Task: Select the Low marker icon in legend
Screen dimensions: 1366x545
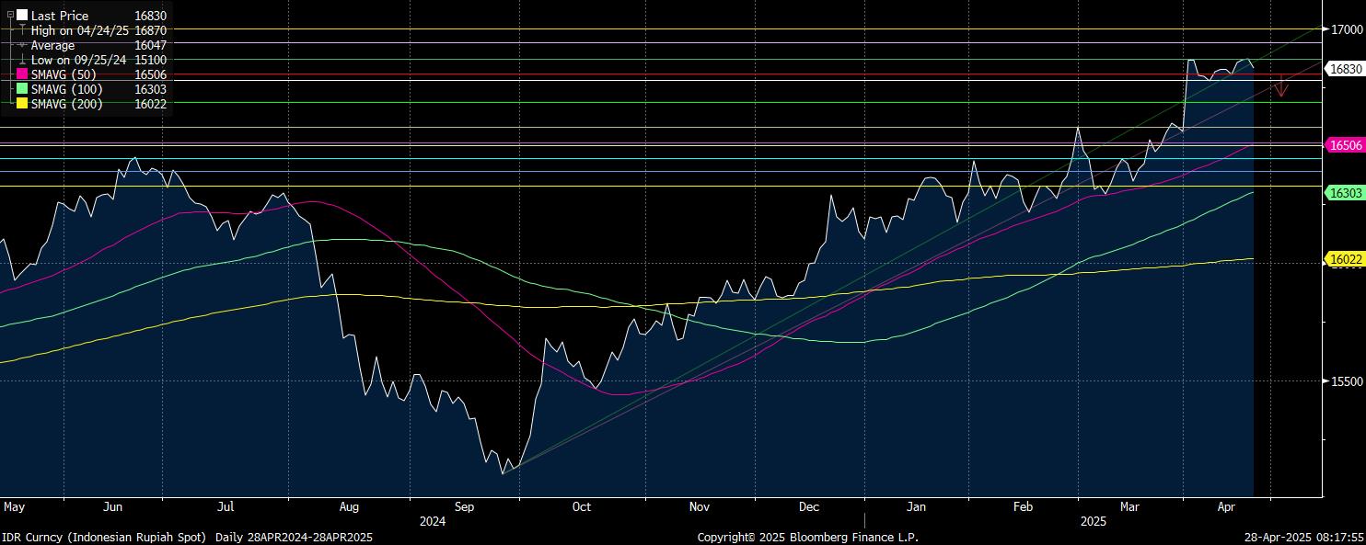Action: point(22,60)
